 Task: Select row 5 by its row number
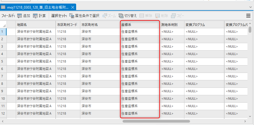pos(3,61)
